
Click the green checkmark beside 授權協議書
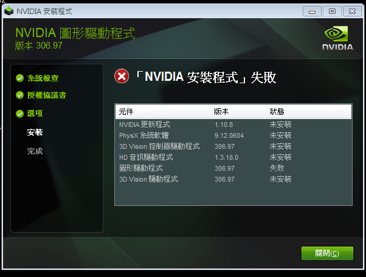20,95
